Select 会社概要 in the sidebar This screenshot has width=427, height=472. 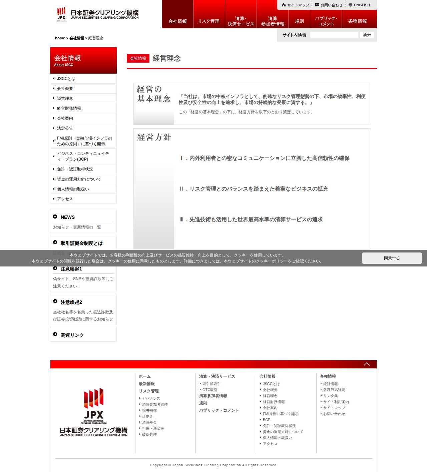(x=83, y=89)
